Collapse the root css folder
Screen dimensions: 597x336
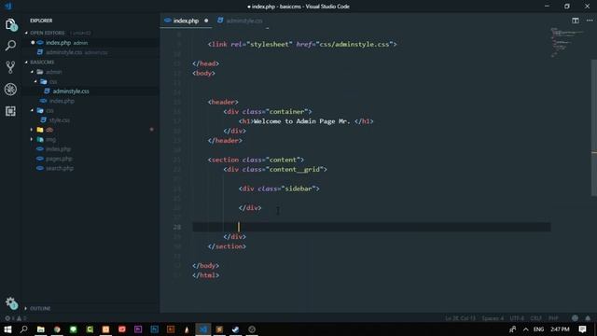coord(33,110)
